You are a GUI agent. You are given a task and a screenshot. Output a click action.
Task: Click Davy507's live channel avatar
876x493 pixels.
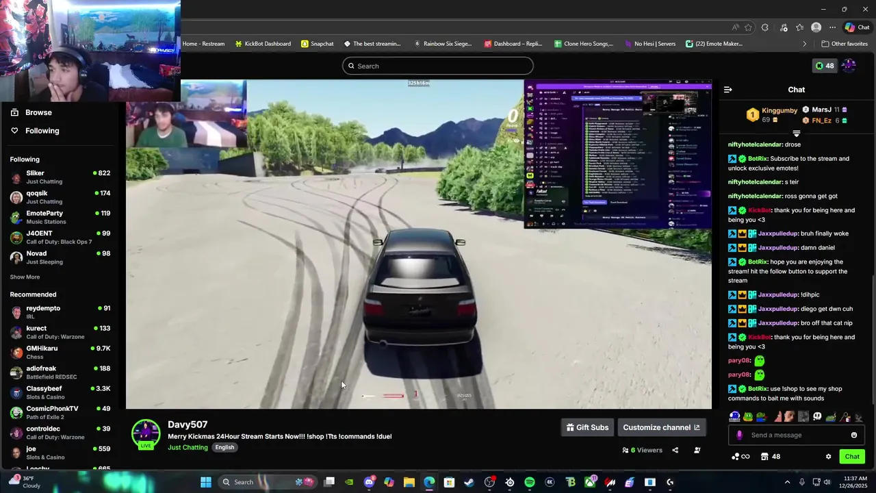[x=146, y=434]
